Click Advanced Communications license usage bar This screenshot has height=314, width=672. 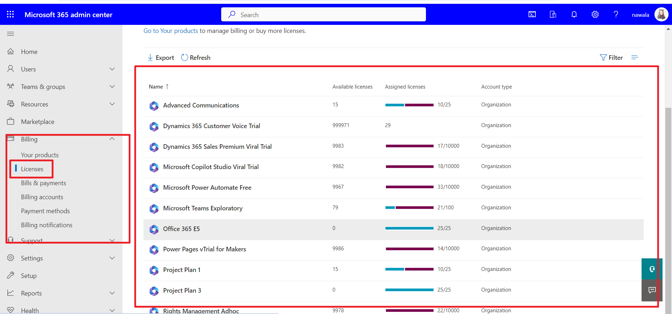(x=409, y=105)
